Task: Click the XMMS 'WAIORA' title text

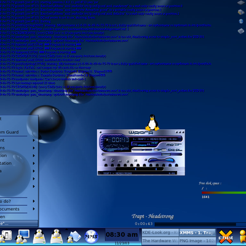Action: coord(141,133)
